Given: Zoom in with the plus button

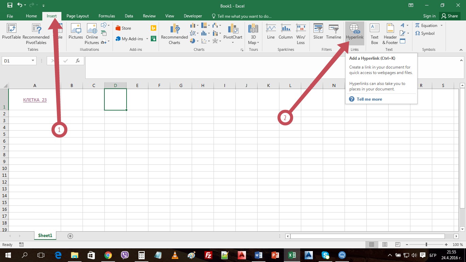Looking at the screenshot, I should tap(446, 245).
